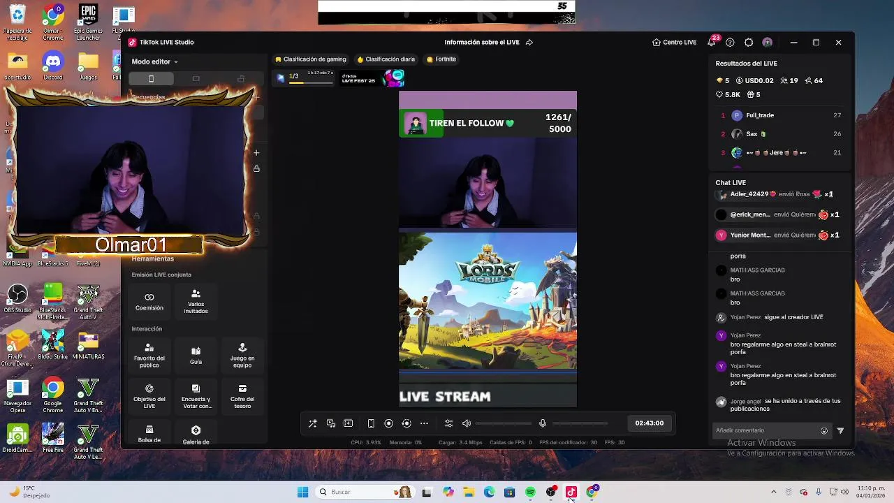Open the magic wand effects tool
The image size is (894, 503).
(x=313, y=423)
